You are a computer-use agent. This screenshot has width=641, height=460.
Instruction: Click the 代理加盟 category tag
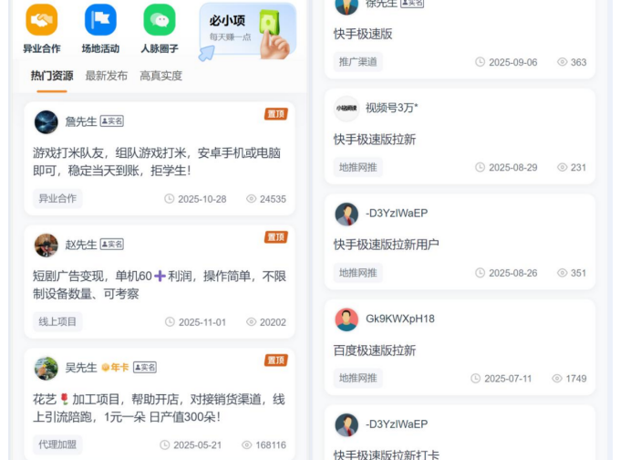(57, 444)
